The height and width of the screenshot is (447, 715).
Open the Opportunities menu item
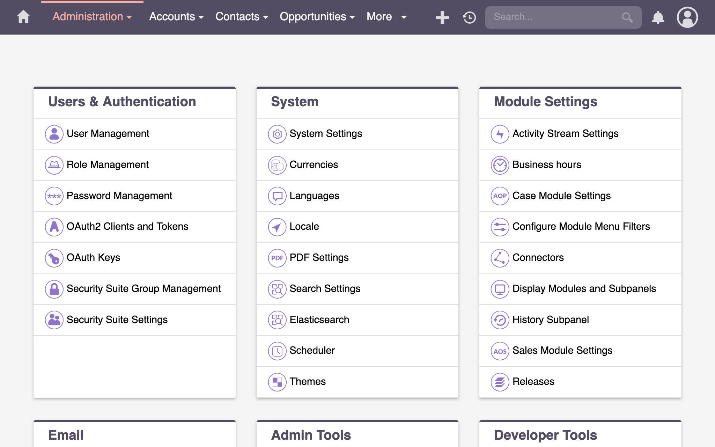pyautogui.click(x=313, y=17)
